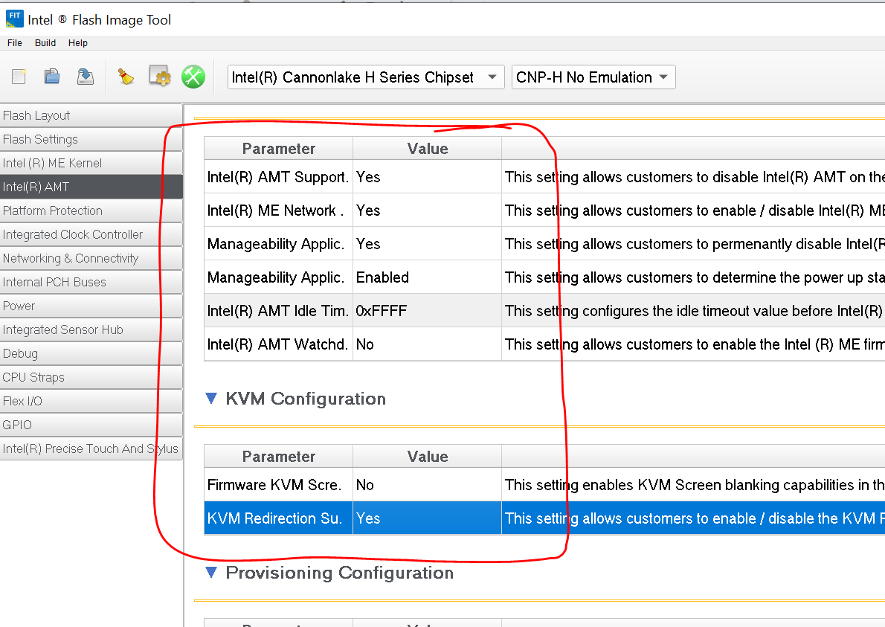Click the Open file folder icon
The image size is (885, 627).
tap(52, 77)
